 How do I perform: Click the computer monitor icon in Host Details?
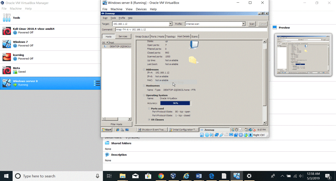[x=194, y=45]
